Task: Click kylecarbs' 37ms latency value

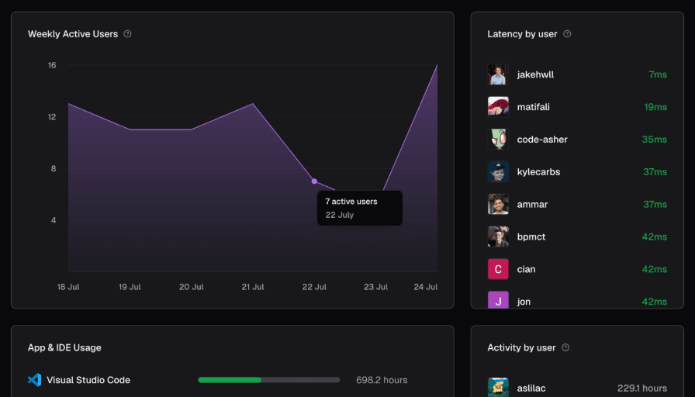Action: [x=655, y=172]
